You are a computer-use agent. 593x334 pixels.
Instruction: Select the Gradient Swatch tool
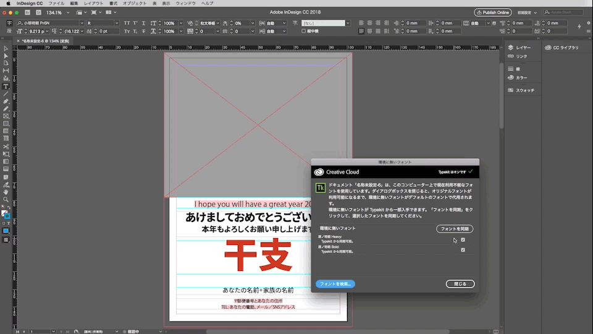6,161
